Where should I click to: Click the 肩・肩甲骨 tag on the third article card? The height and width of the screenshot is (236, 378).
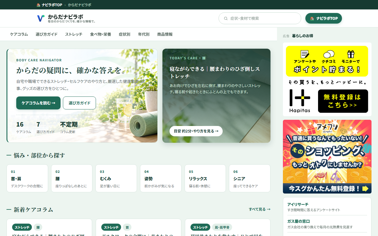(x=222, y=227)
